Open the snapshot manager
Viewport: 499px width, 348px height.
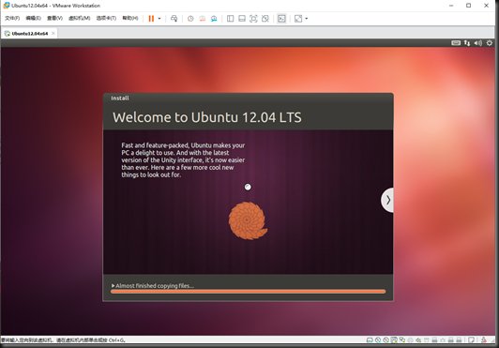(x=214, y=19)
